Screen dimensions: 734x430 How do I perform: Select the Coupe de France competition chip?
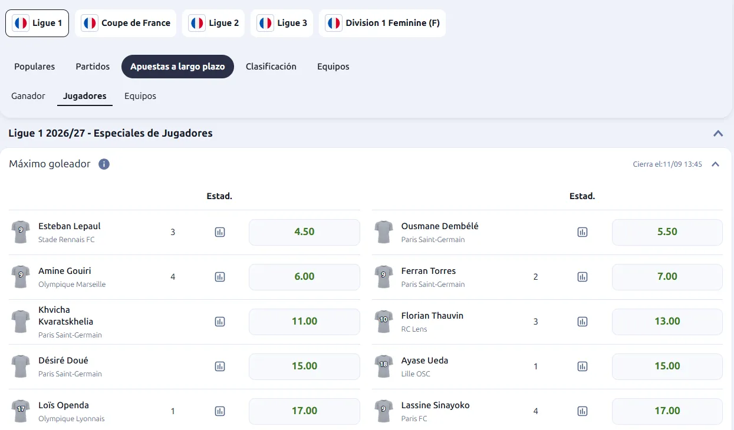point(126,23)
